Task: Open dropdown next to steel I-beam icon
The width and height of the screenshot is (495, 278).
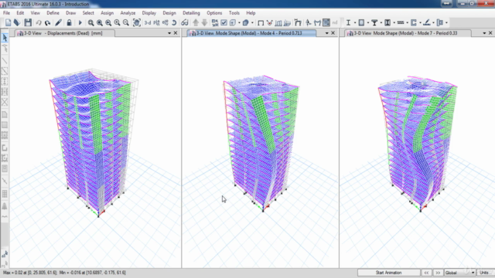Action: (x=354, y=22)
